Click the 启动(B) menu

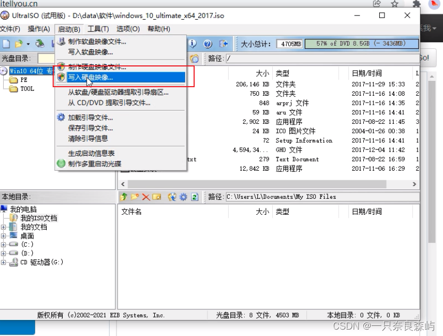click(x=69, y=29)
